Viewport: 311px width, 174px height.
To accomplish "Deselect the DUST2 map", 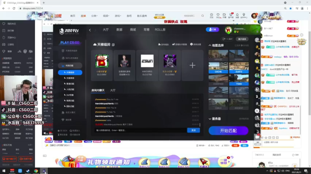I will coord(239,68).
